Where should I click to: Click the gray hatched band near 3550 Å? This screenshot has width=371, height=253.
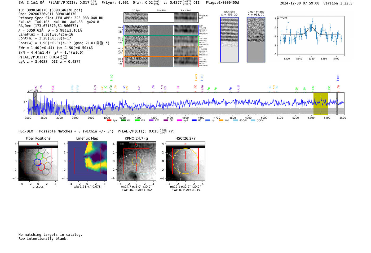pyautogui.click(x=35, y=104)
